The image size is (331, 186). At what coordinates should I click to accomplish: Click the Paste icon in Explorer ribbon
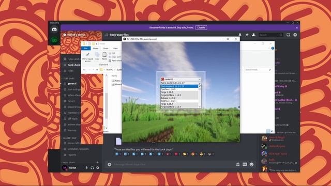(x=104, y=56)
